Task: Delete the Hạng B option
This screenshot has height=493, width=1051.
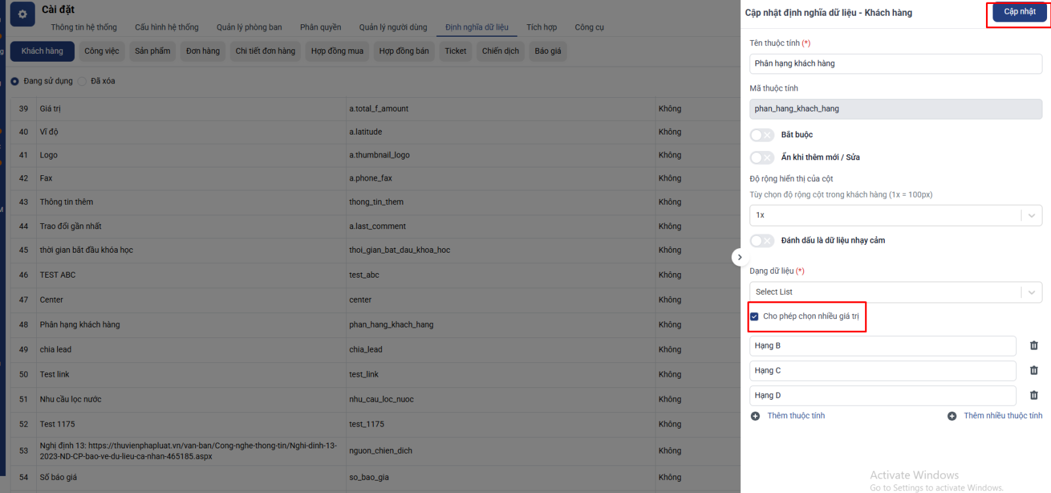Action: click(1033, 346)
